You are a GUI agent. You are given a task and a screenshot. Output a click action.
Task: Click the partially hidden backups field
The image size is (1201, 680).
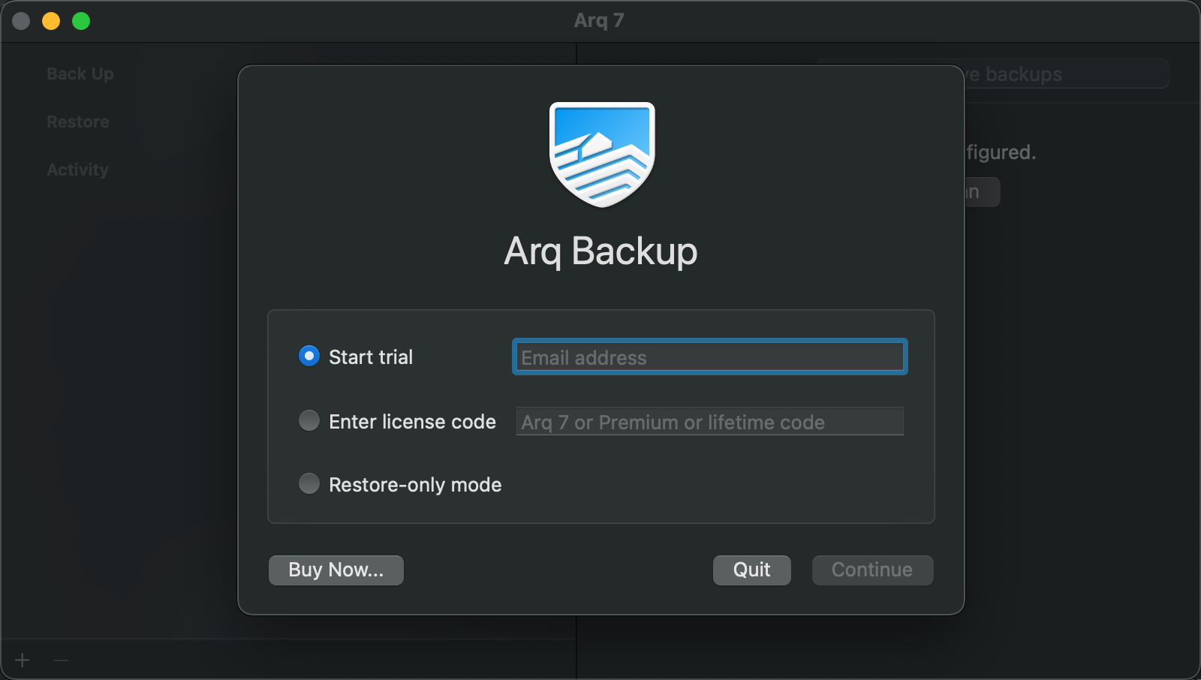pos(1066,74)
